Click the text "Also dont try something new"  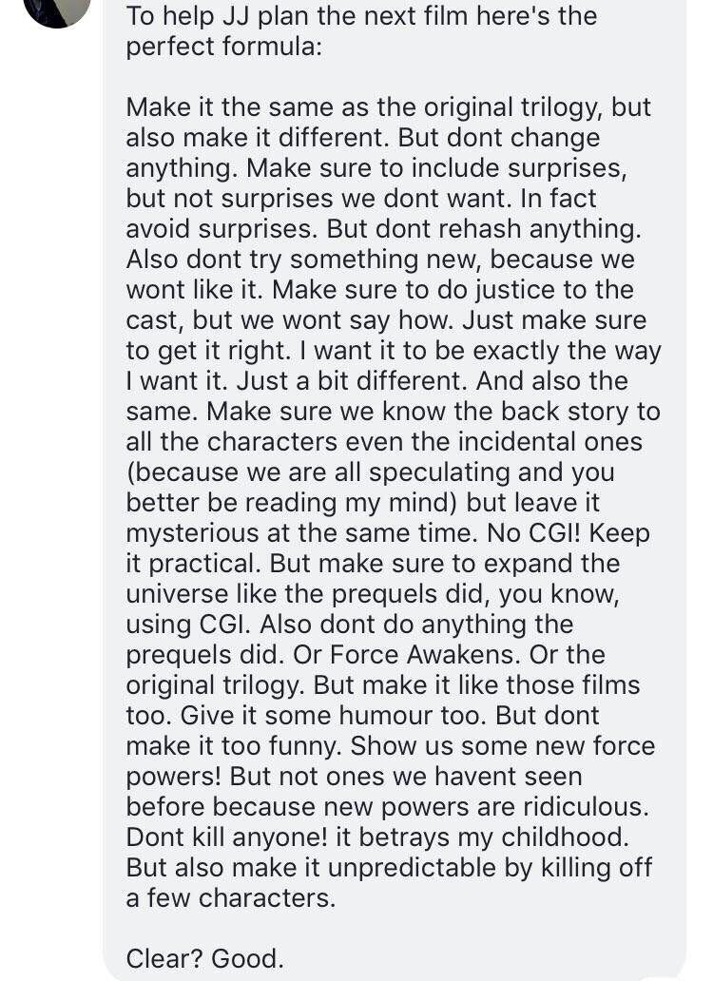point(304,260)
